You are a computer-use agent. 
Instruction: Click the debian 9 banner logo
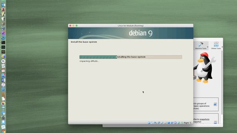click(141, 33)
